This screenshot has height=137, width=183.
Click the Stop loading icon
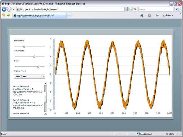[x=135, y=9]
